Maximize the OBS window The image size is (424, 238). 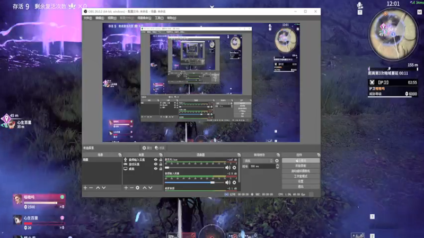[305, 12]
